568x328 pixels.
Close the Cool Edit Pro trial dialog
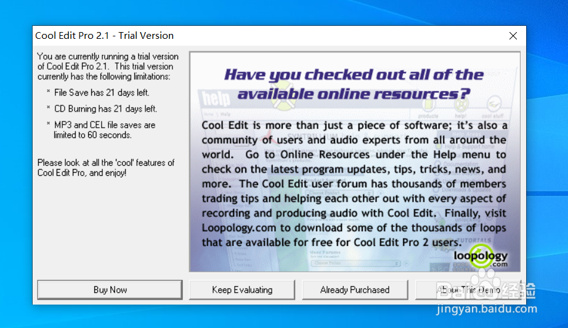pos(513,36)
